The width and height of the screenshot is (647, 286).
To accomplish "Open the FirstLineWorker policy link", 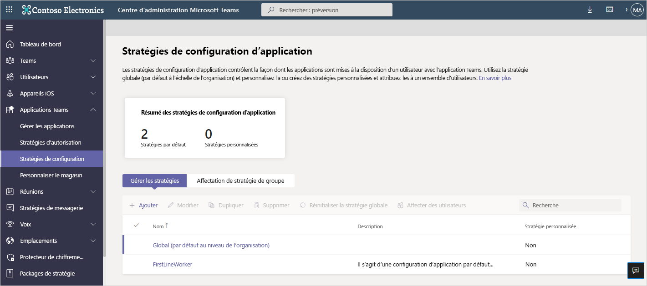I will point(173,264).
